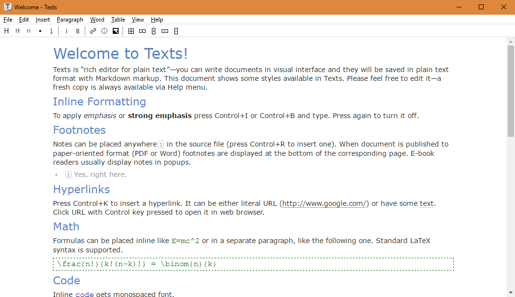Open the Table menu
The height and width of the screenshot is (297, 515).
(x=118, y=20)
